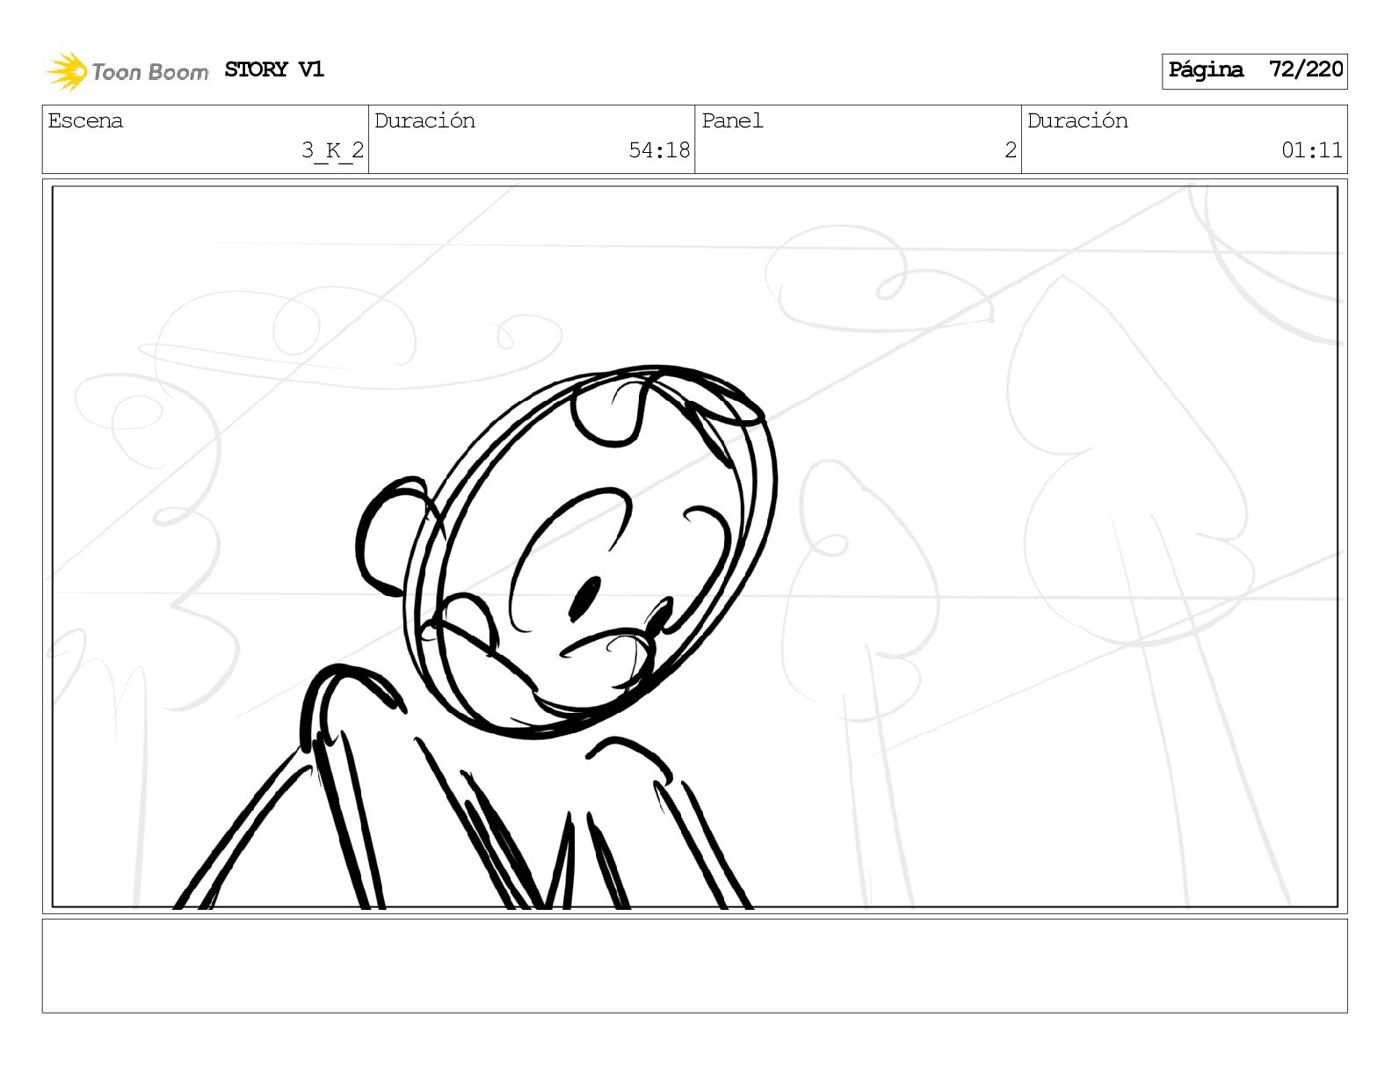Viewport: 1392px width, 1076px height.
Task: Select the 'Panel' header label
Action: point(732,120)
